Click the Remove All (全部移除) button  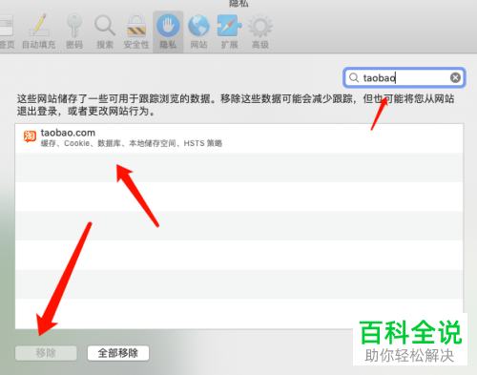click(118, 353)
